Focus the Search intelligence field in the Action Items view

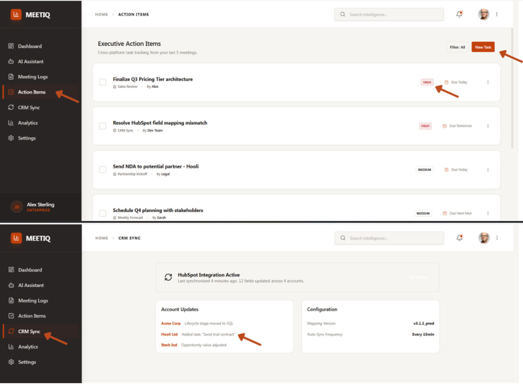click(389, 14)
